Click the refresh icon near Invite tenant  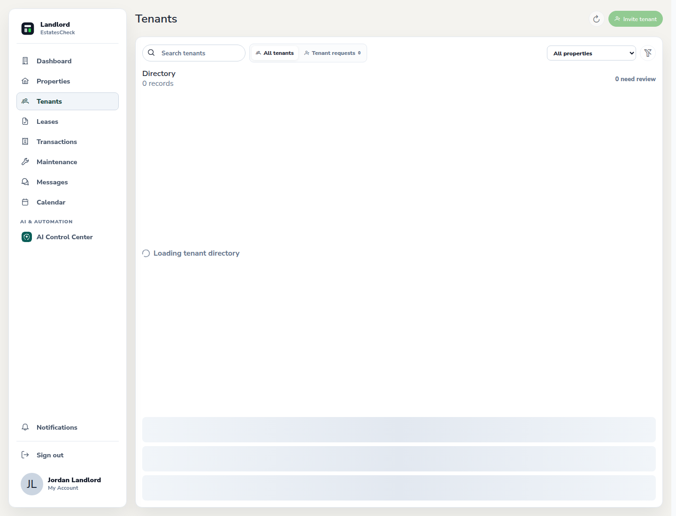(x=597, y=19)
